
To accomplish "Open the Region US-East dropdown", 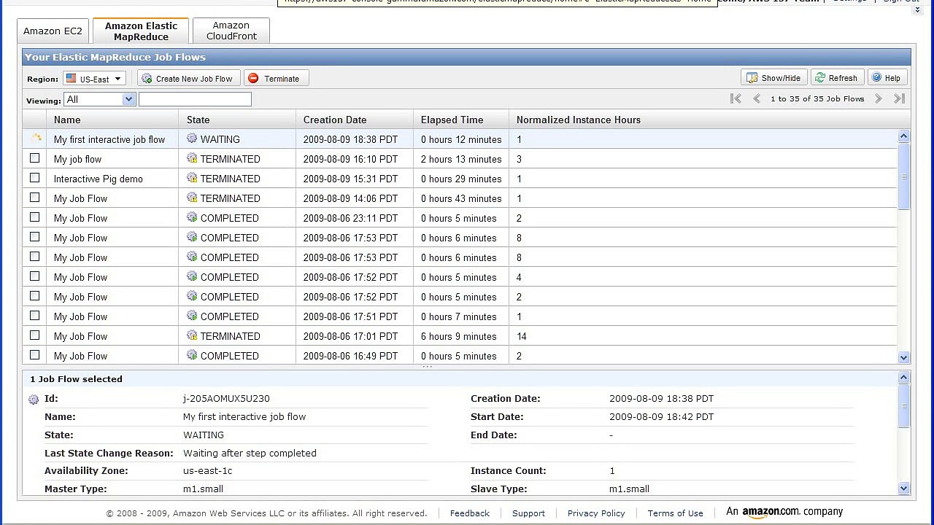I will click(x=94, y=79).
